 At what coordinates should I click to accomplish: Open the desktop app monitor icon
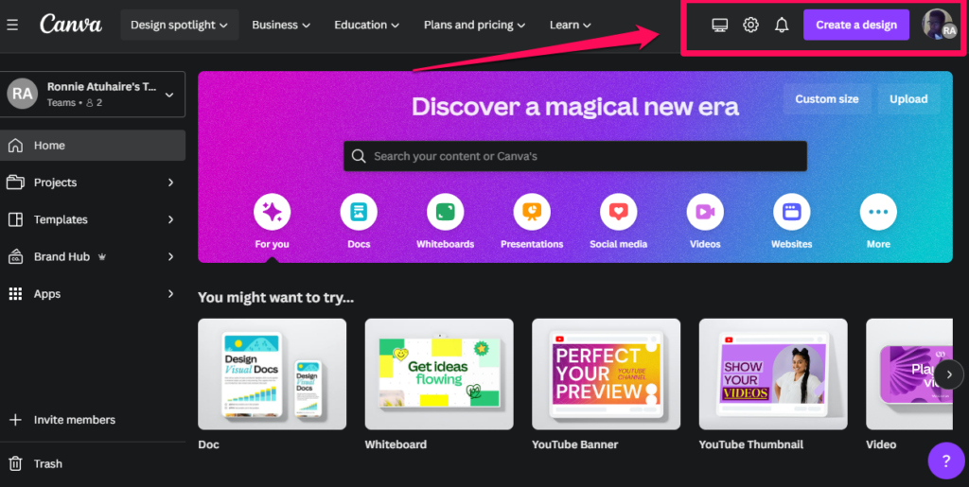click(719, 25)
